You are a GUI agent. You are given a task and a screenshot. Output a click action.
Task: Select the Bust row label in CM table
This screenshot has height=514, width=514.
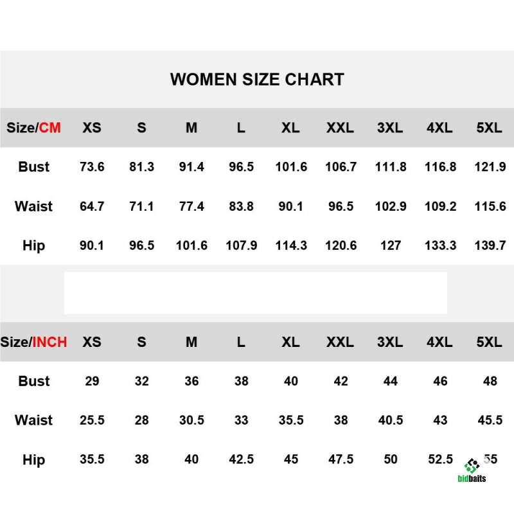(34, 166)
